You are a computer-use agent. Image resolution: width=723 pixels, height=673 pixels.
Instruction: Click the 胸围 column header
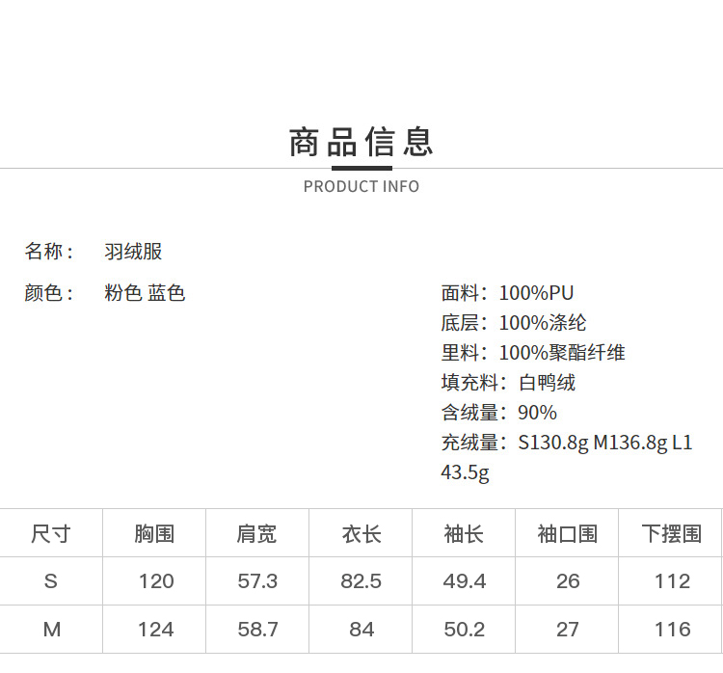click(x=154, y=534)
